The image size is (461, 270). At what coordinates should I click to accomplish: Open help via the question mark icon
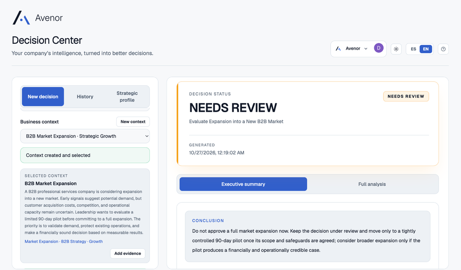tap(443, 49)
